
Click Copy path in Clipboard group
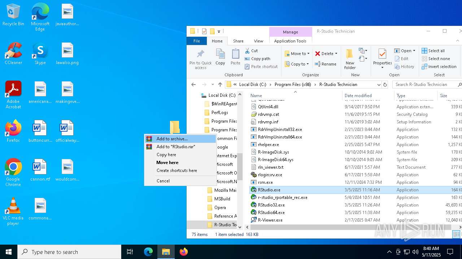[257, 59]
